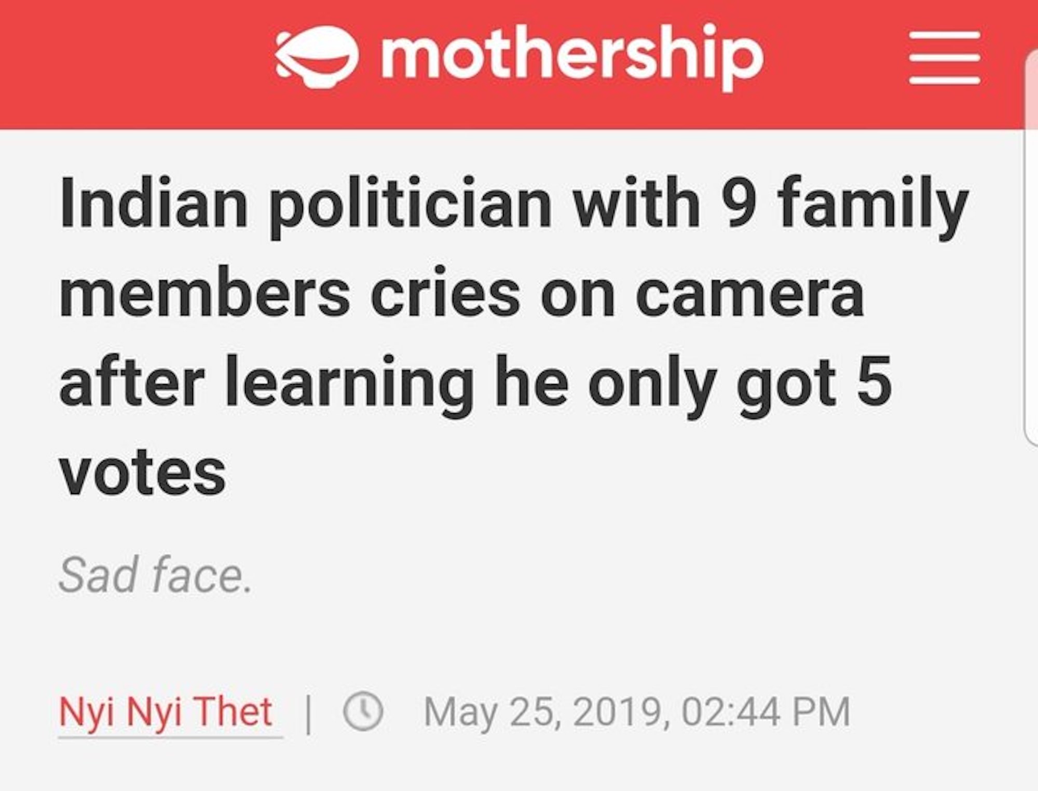Click the word "family" in the headline
Screen dimensions: 1038x791
873,204
